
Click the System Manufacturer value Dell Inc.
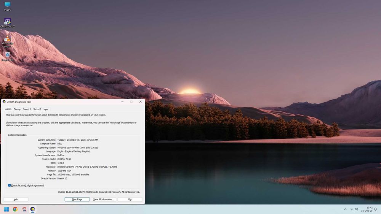[61, 155]
